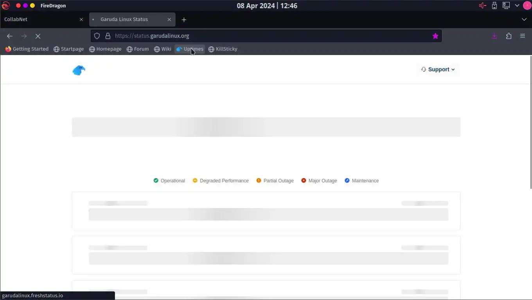Click the blue Garuda eagle page logo
The image size is (532, 300).
tap(79, 70)
